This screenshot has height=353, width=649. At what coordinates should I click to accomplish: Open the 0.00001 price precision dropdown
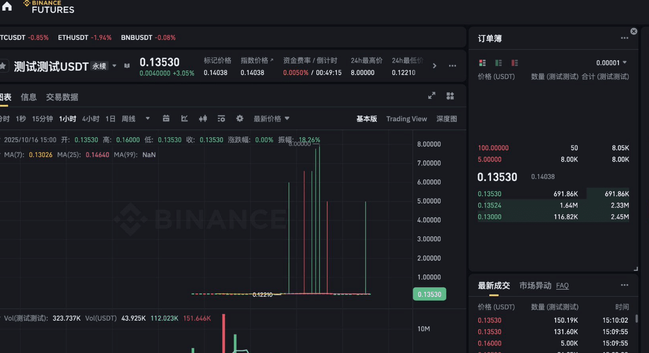(x=611, y=63)
